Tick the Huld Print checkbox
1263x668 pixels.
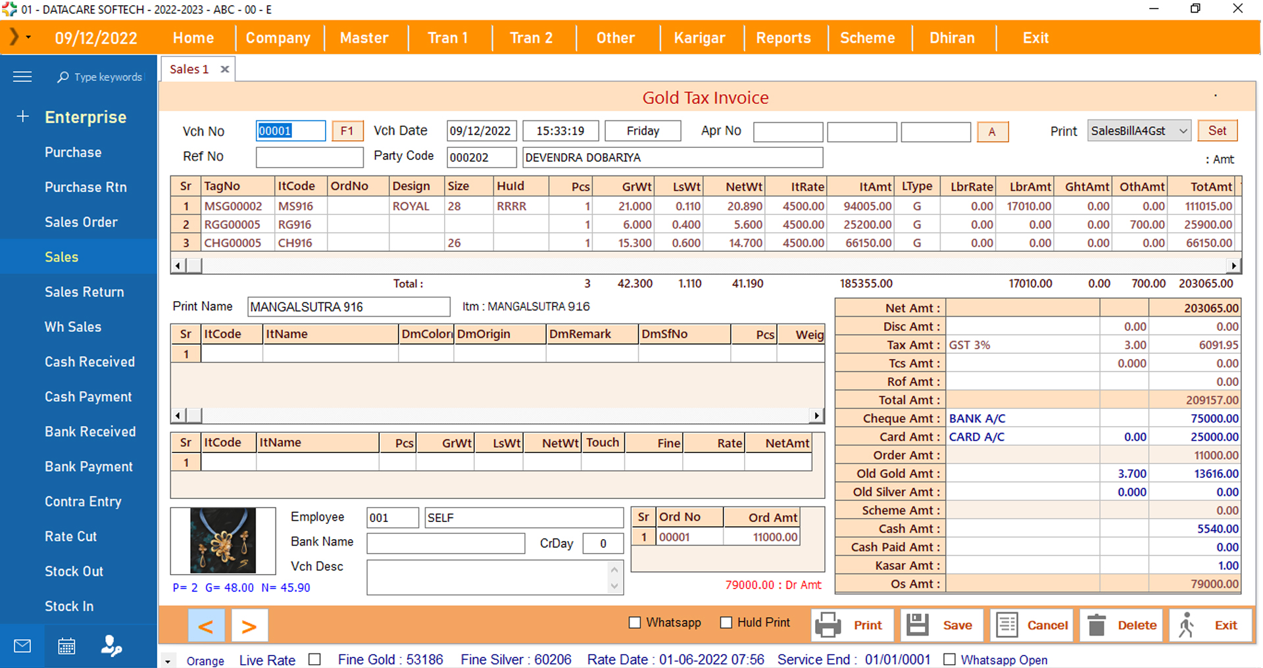726,623
